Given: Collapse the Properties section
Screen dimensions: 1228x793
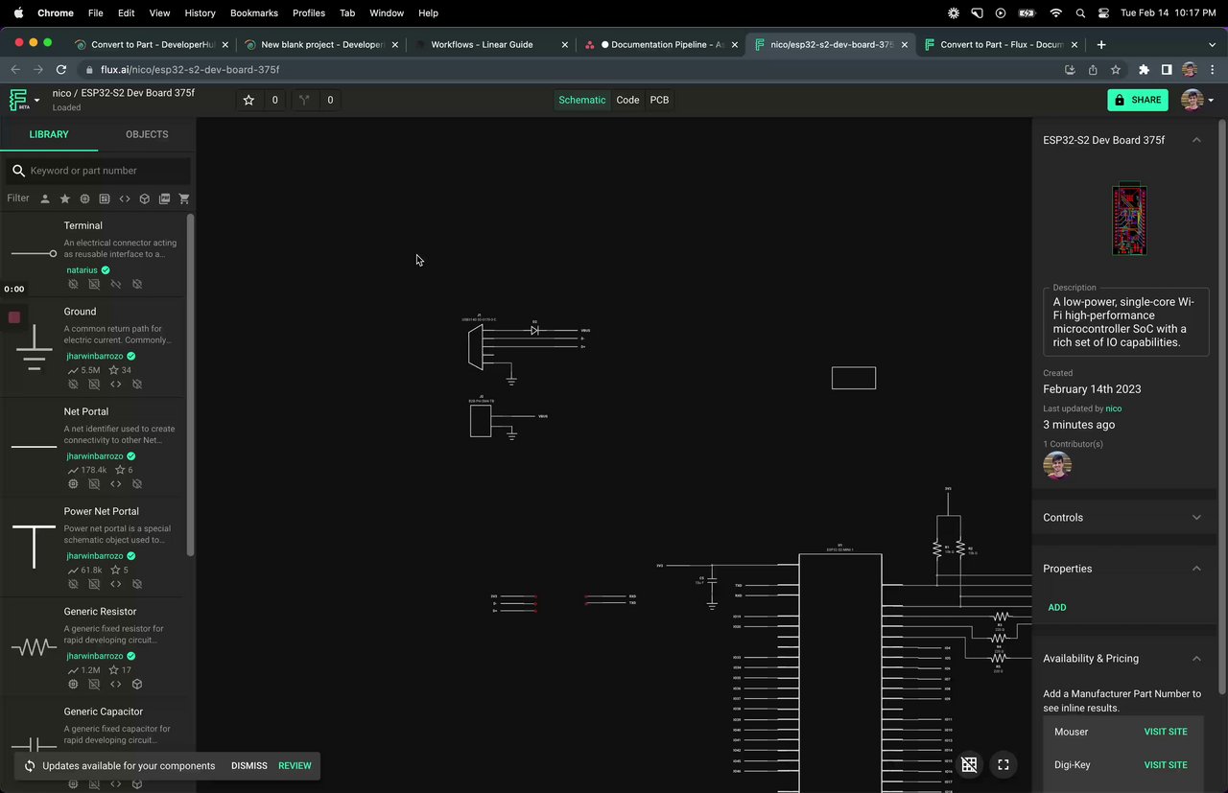Looking at the screenshot, I should point(1196,569).
